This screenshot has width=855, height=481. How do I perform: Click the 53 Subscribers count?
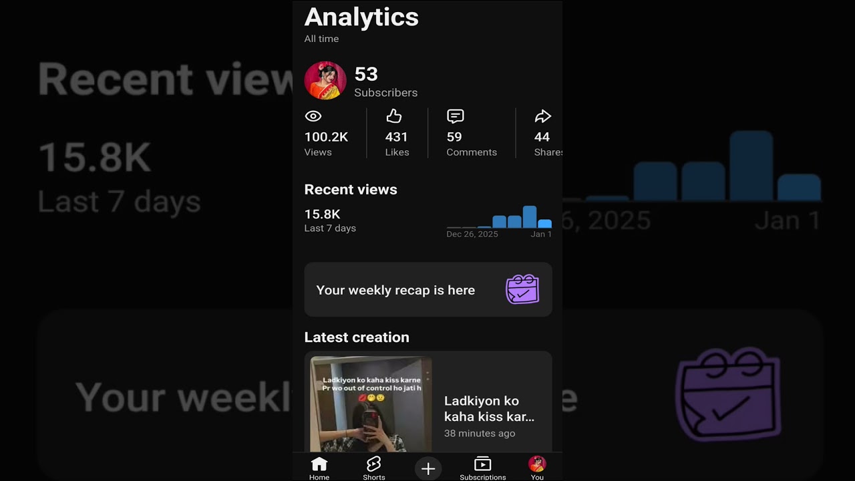385,82
